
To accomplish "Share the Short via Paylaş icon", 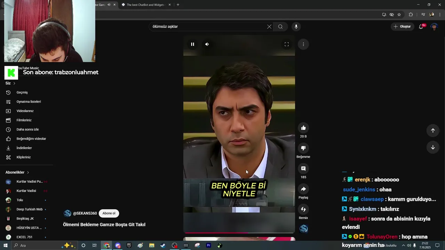I will (303, 189).
